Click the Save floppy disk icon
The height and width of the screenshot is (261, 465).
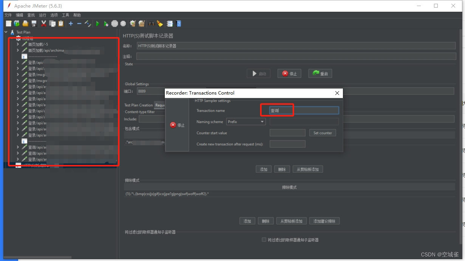(x=34, y=23)
